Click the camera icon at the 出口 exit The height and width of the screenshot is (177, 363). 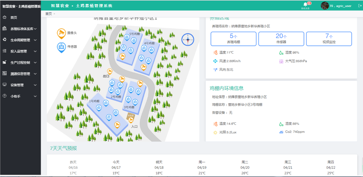(x=109, y=71)
